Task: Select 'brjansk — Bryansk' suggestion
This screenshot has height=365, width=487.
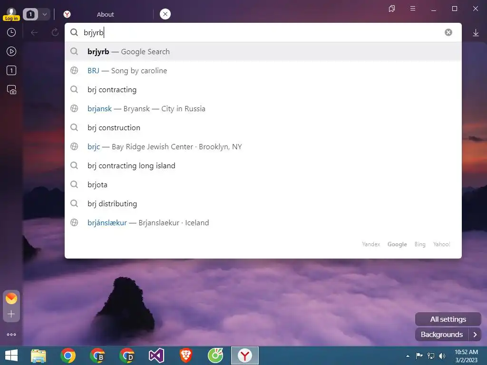Action: pyautogui.click(x=263, y=109)
